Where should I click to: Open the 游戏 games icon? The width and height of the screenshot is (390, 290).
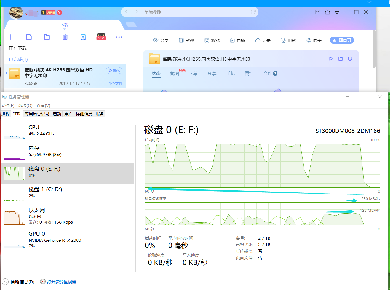[x=212, y=40]
